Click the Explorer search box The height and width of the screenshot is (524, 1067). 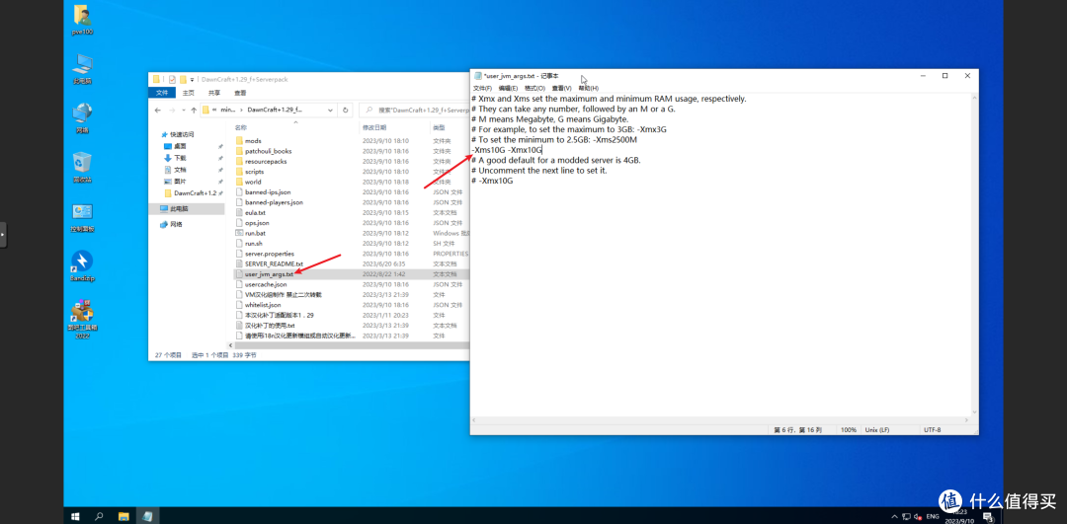click(415, 110)
